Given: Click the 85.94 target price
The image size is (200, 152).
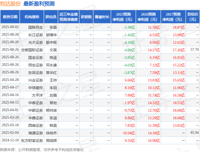Looking at the screenshot, I should pyautogui.click(x=195, y=132).
